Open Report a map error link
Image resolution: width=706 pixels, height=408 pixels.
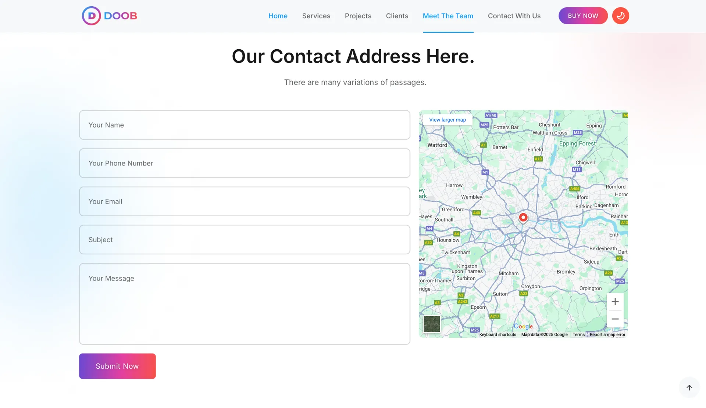coord(607,334)
